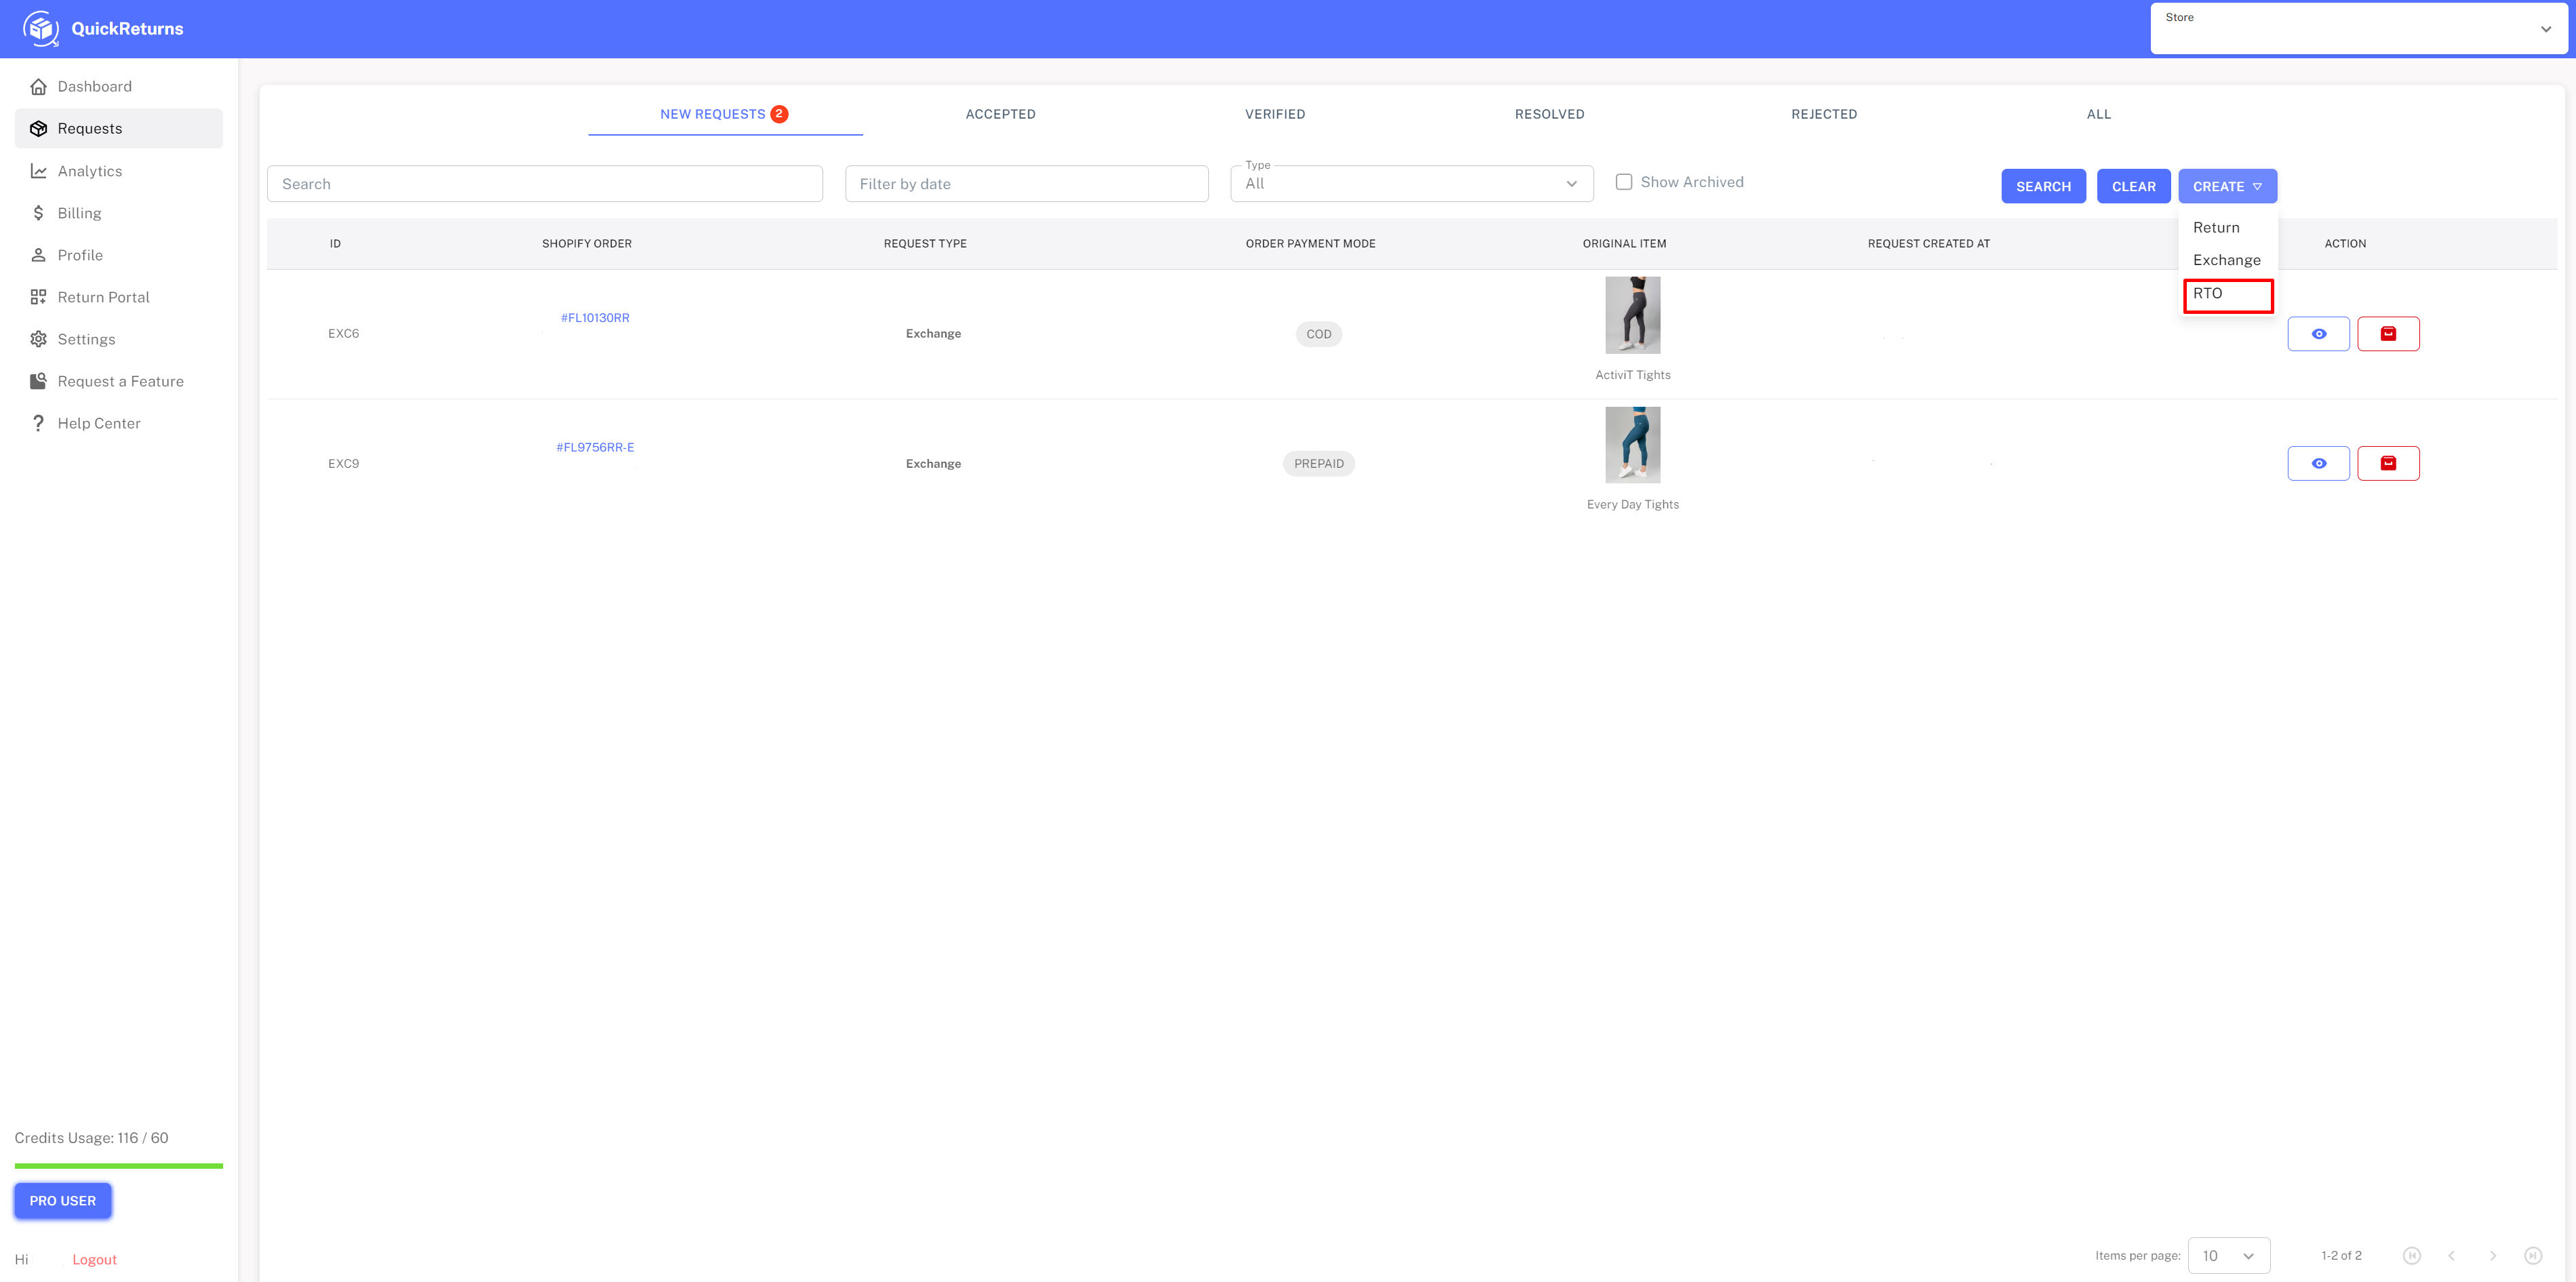Click the Credits Usage: 116 / 60 text

click(x=91, y=1138)
